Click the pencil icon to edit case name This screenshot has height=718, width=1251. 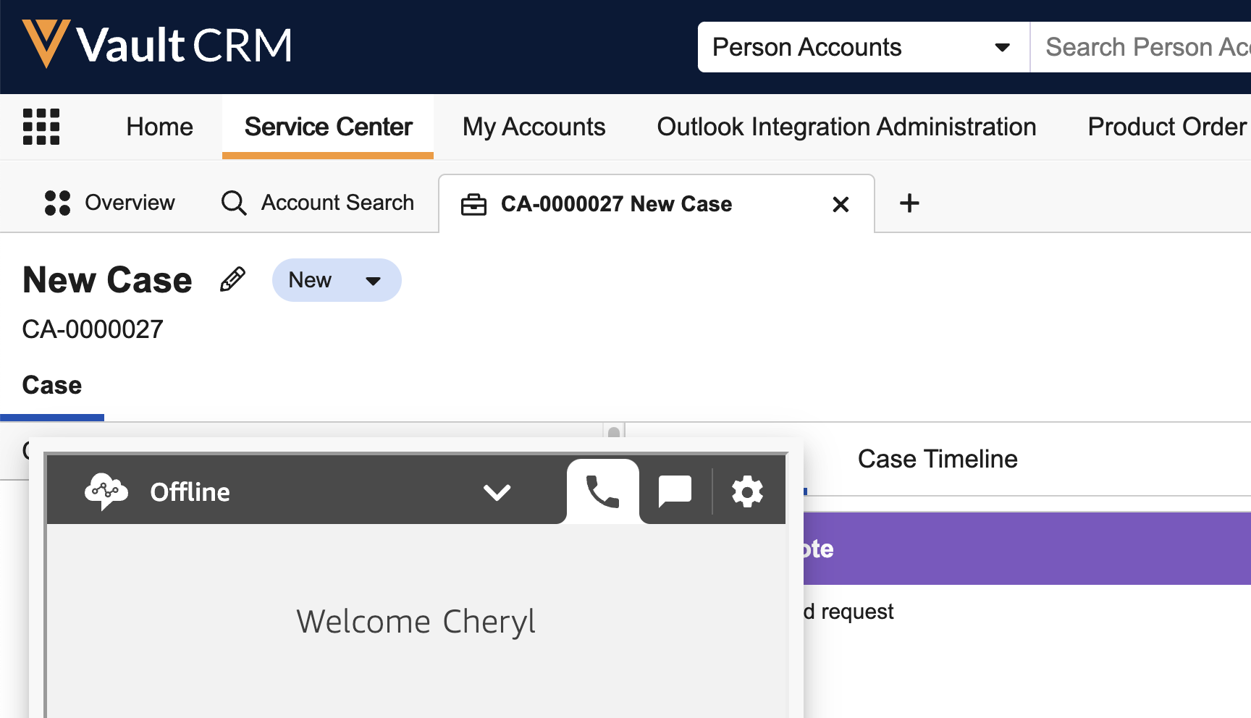232,279
